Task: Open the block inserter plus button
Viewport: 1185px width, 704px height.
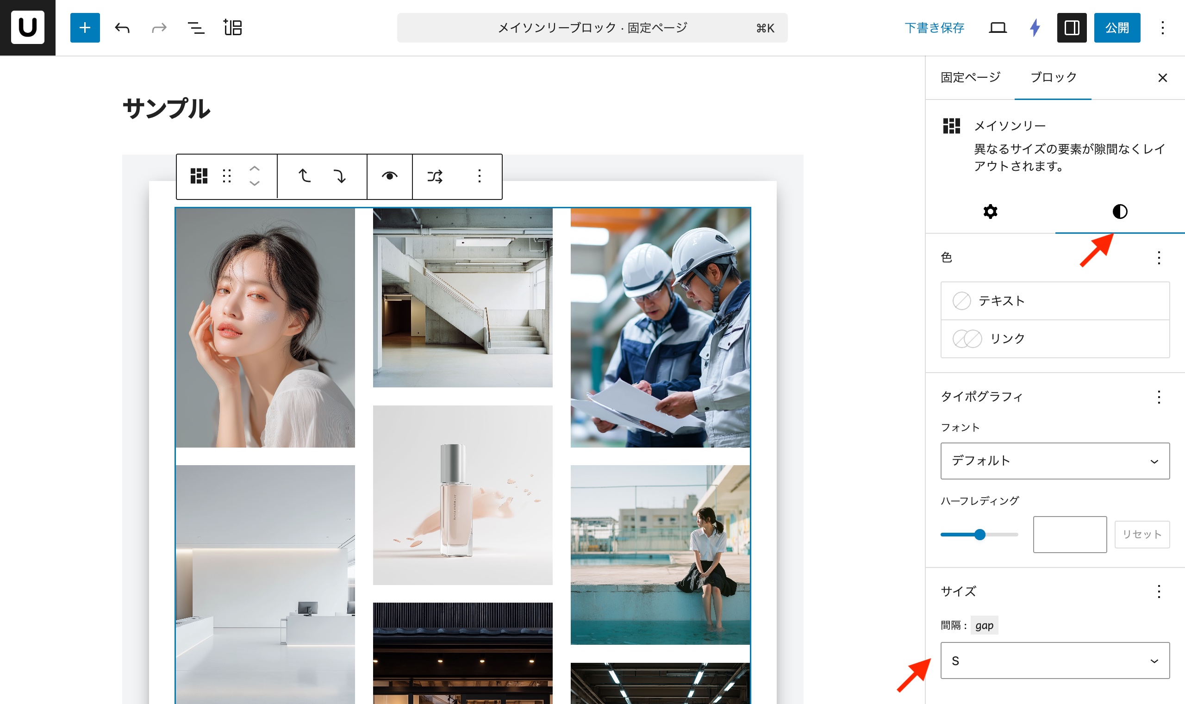Action: point(85,27)
